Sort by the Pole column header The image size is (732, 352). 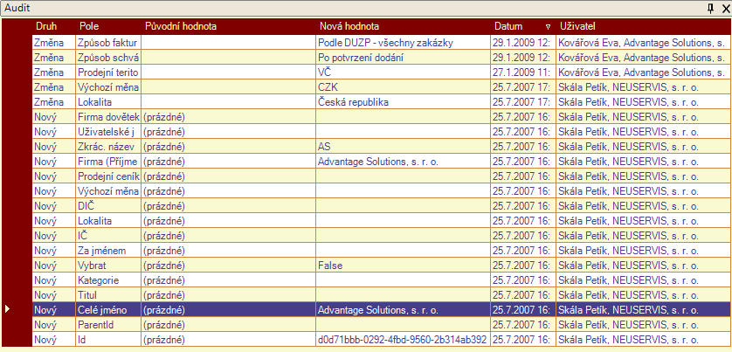[107, 26]
